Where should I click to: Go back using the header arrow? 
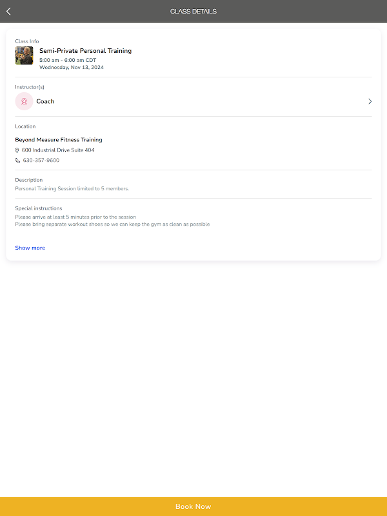click(x=8, y=11)
